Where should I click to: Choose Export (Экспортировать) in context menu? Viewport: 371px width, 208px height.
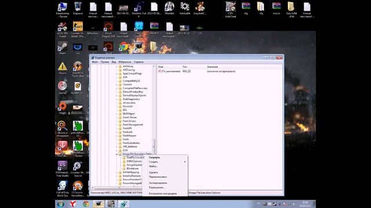coord(165,183)
